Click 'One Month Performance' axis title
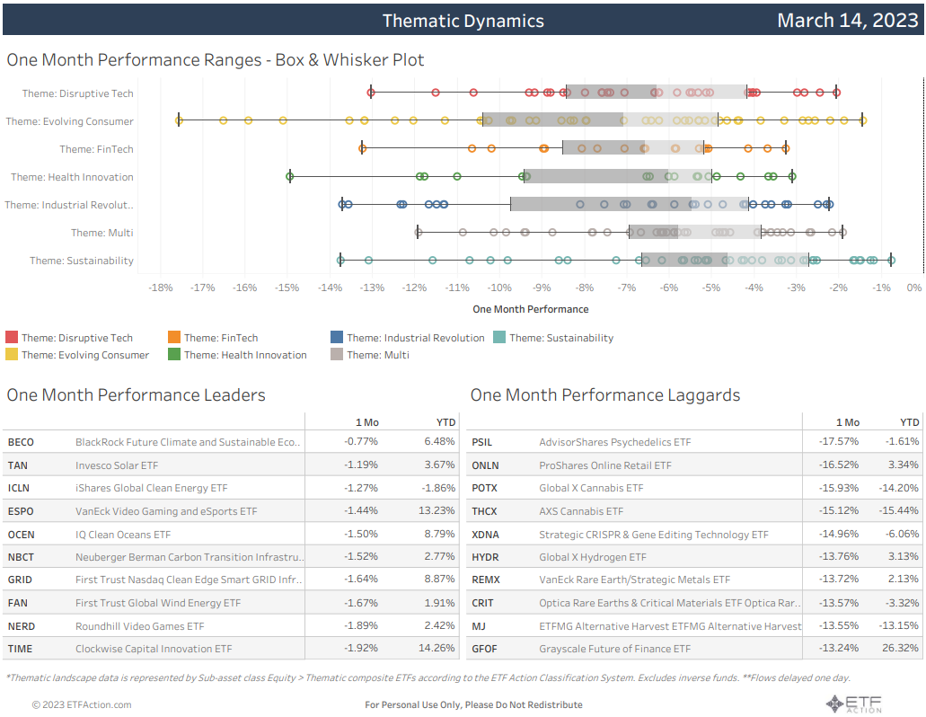This screenshot has height=717, width=926. coord(530,309)
